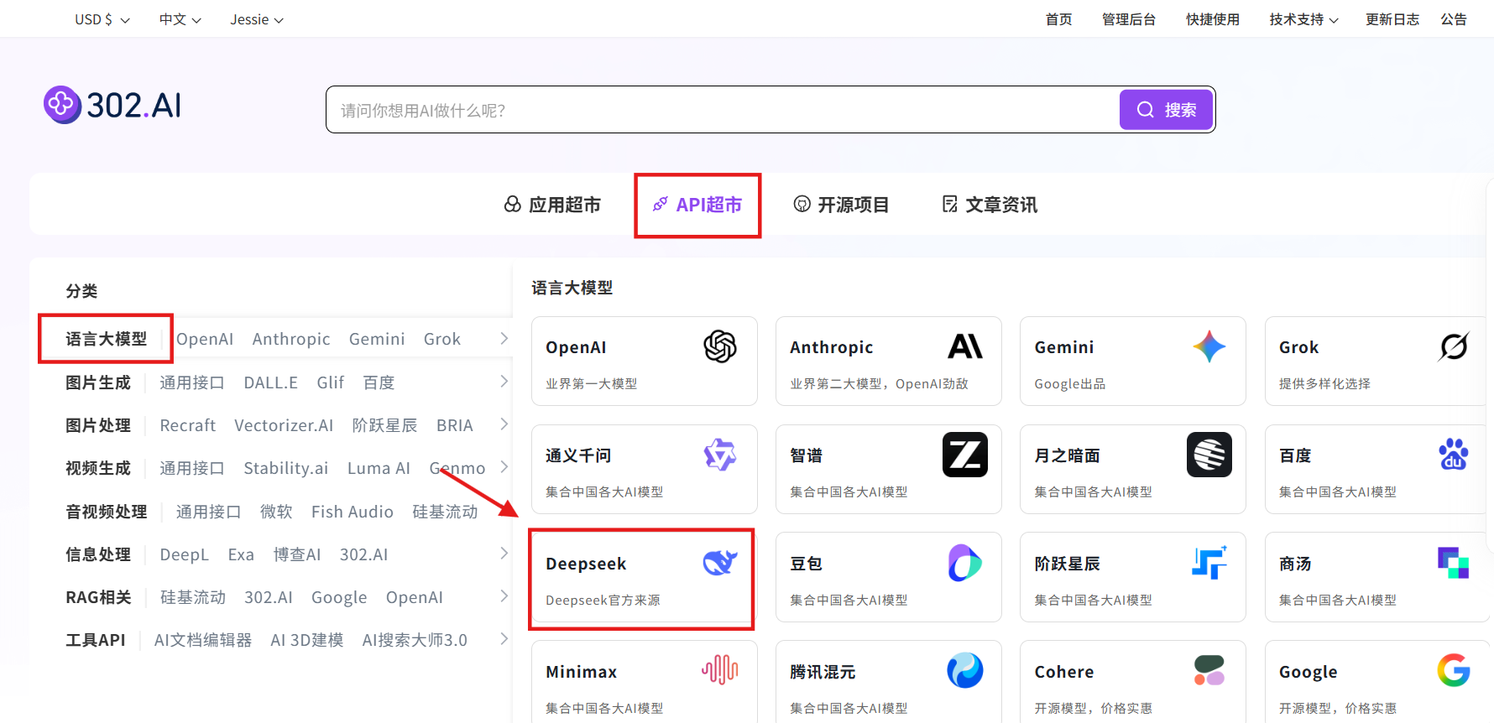Click the AI文档编辑器 sub-link

coord(203,640)
